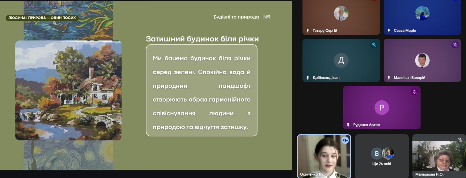Click the boat painting strip at slide top
The image size is (466, 178).
click(x=68, y=21)
